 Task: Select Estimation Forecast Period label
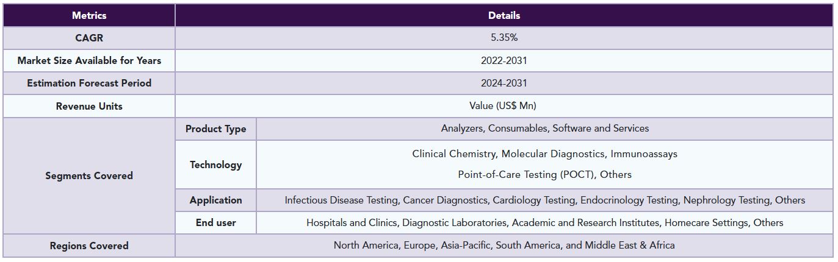click(89, 83)
